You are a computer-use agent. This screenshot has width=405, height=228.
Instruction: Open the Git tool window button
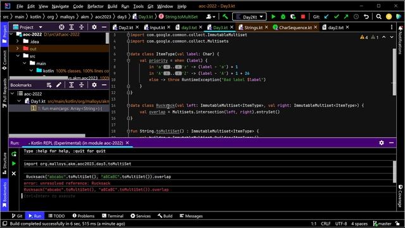click(17, 216)
